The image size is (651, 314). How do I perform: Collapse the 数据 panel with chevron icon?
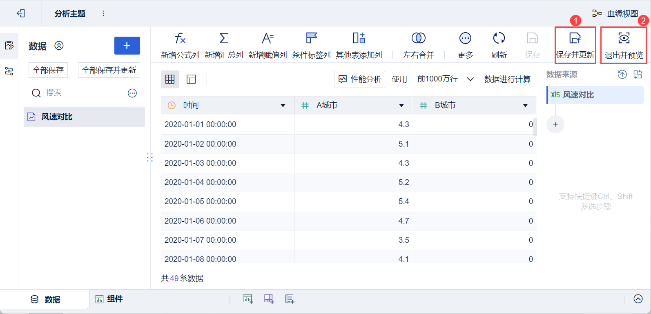[59, 46]
